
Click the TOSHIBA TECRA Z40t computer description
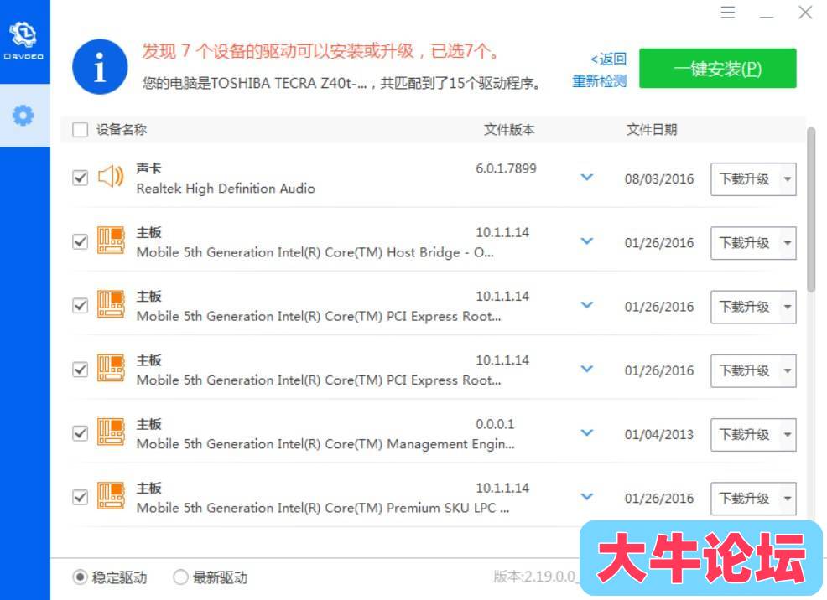point(341,83)
